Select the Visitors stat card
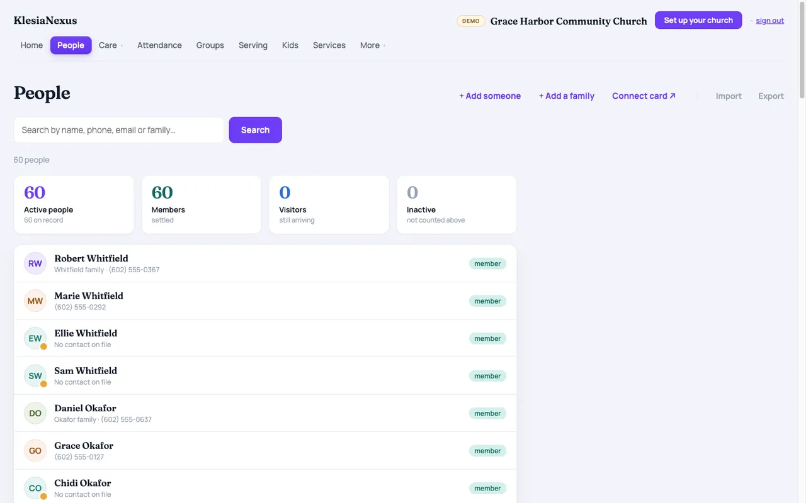806x503 pixels. pyautogui.click(x=329, y=204)
